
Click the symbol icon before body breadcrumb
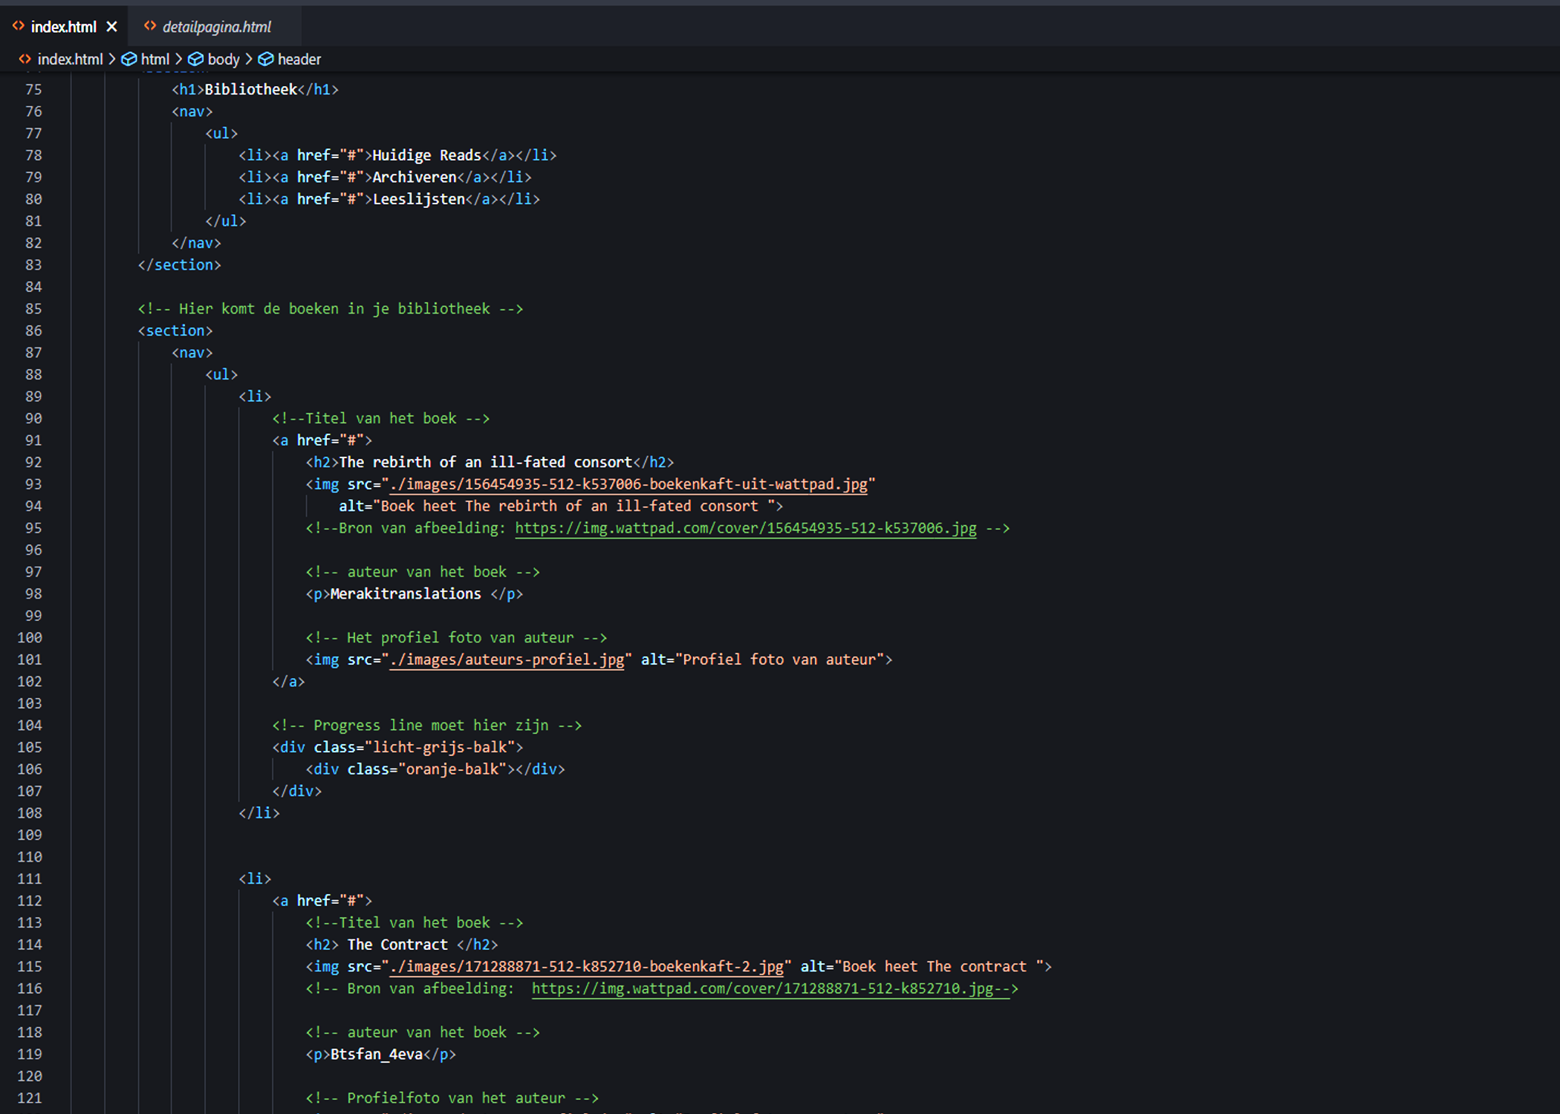point(196,59)
